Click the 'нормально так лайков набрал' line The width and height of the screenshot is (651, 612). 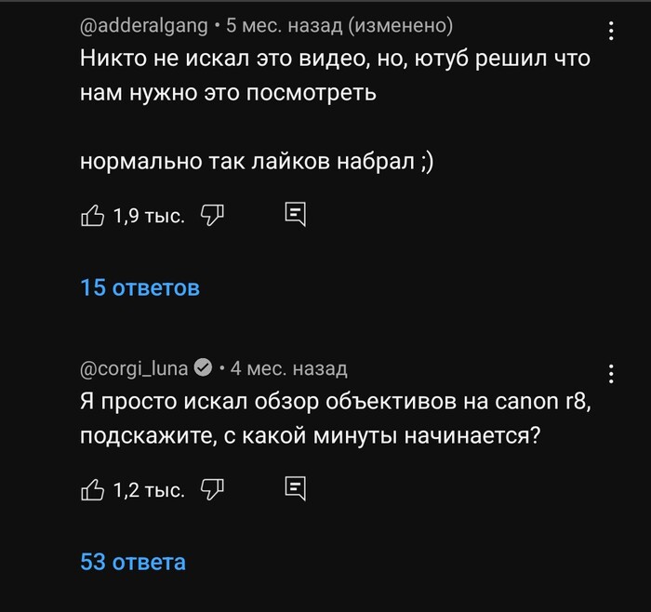258,162
